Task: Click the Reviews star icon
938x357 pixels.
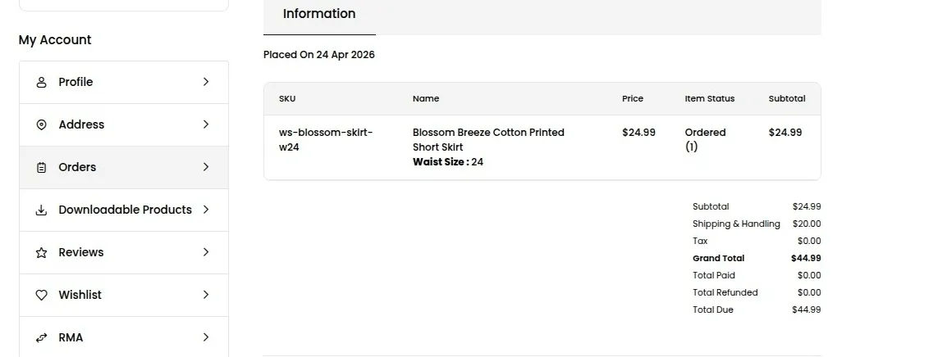Action: [42, 253]
